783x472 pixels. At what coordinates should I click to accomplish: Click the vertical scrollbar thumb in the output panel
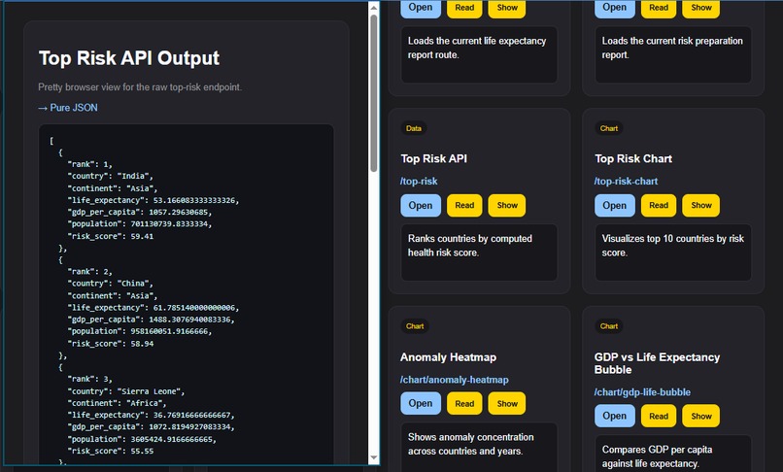(373, 93)
